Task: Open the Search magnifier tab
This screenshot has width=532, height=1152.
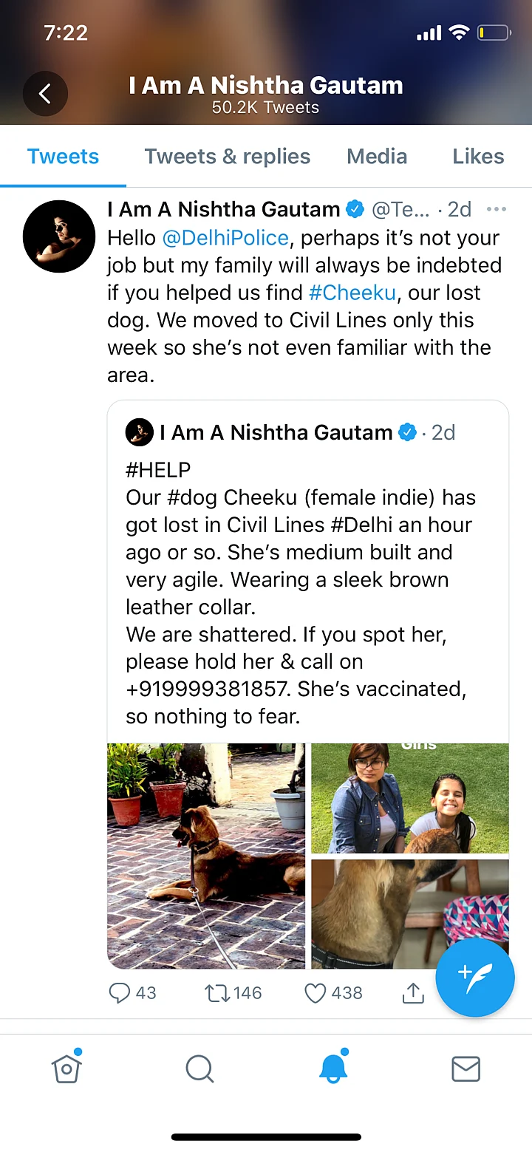Action: 199,1069
